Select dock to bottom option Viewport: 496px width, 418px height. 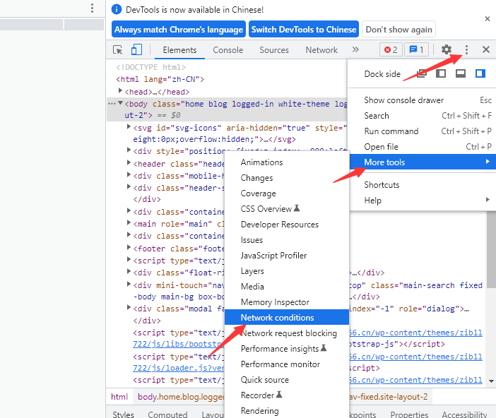461,73
